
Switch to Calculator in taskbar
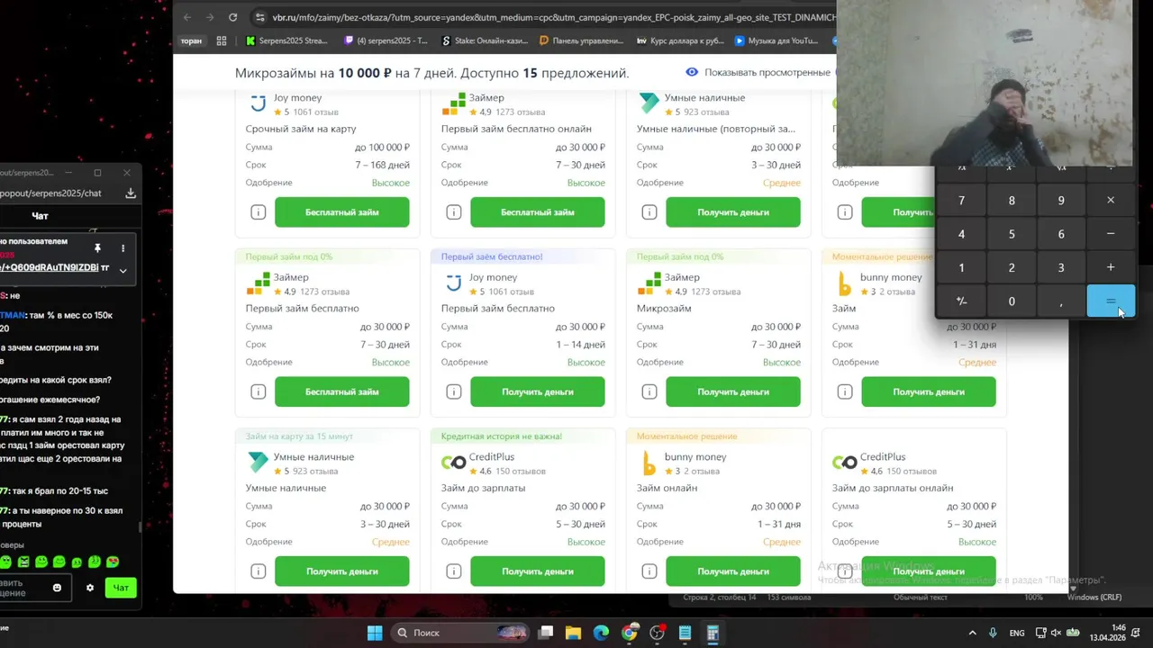(x=713, y=633)
